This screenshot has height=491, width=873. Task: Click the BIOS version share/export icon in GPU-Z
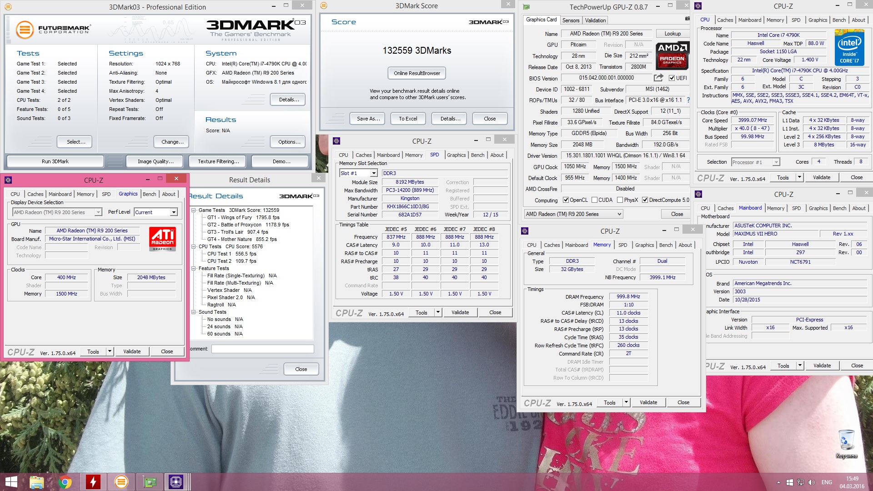(658, 78)
